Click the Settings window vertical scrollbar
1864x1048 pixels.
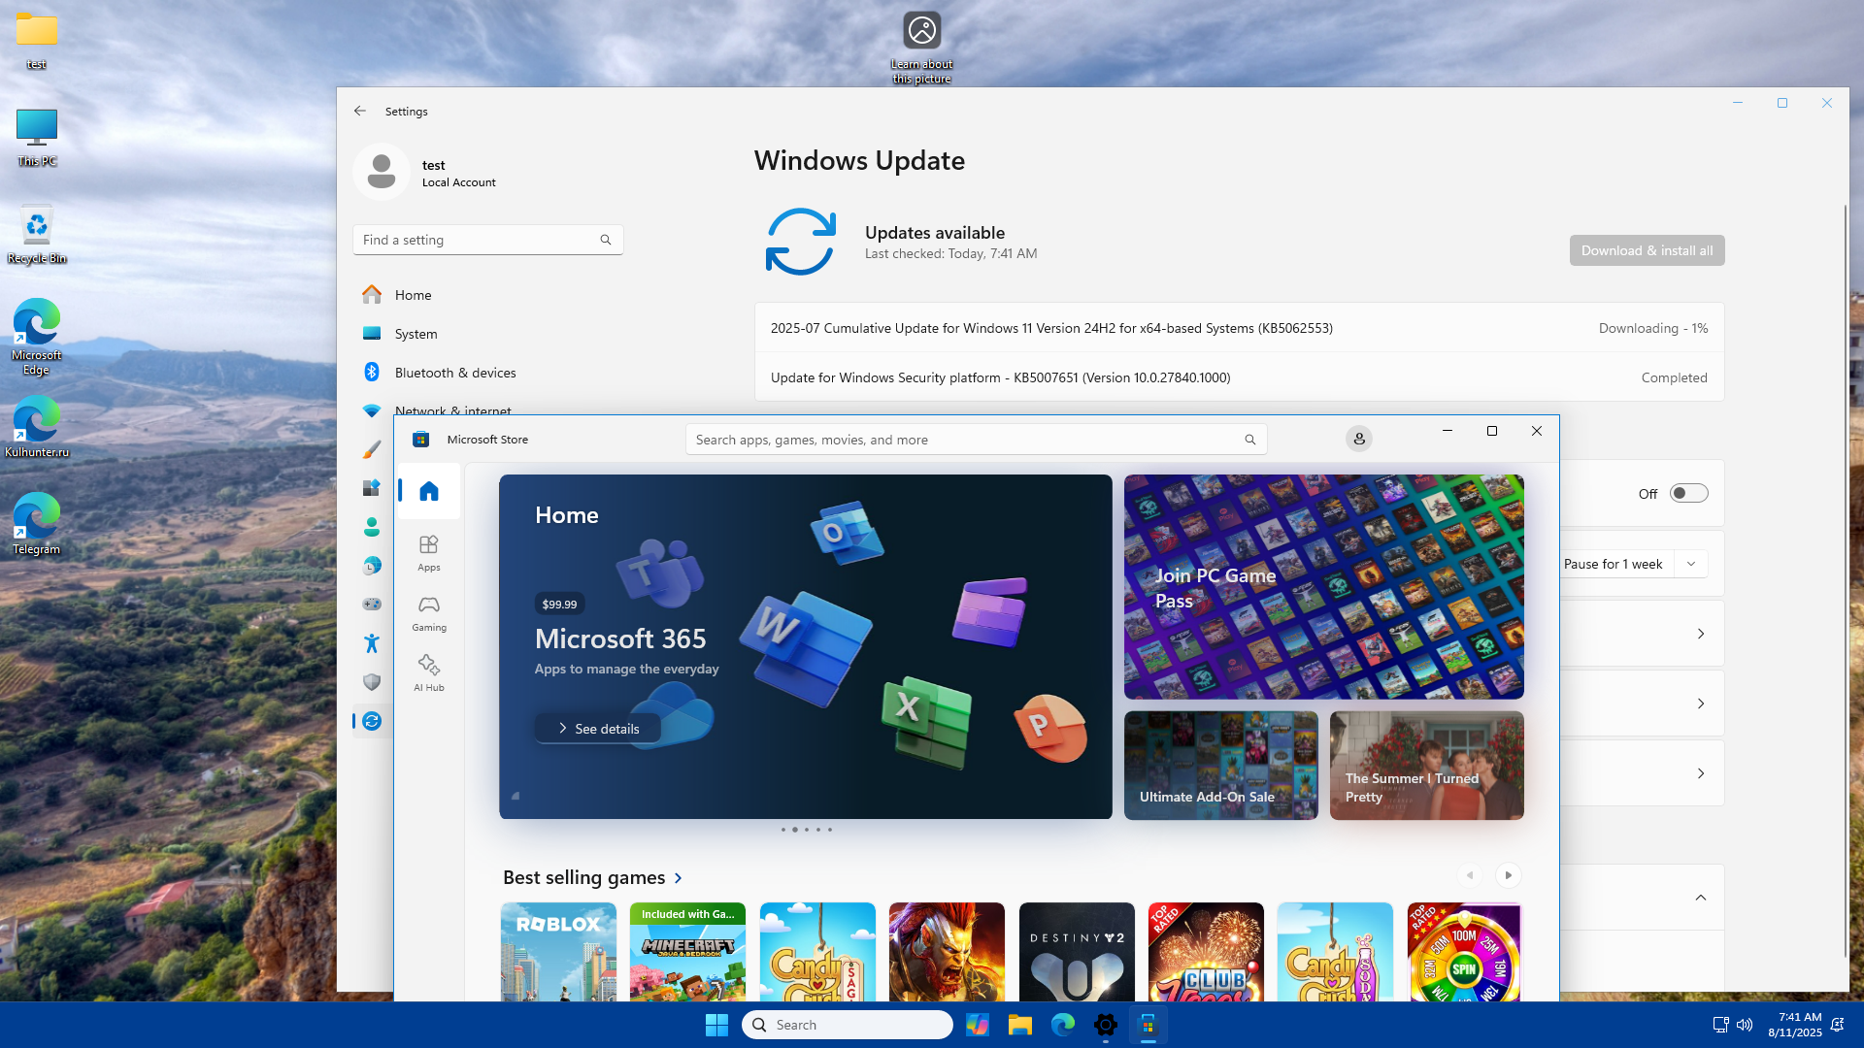click(x=1845, y=582)
